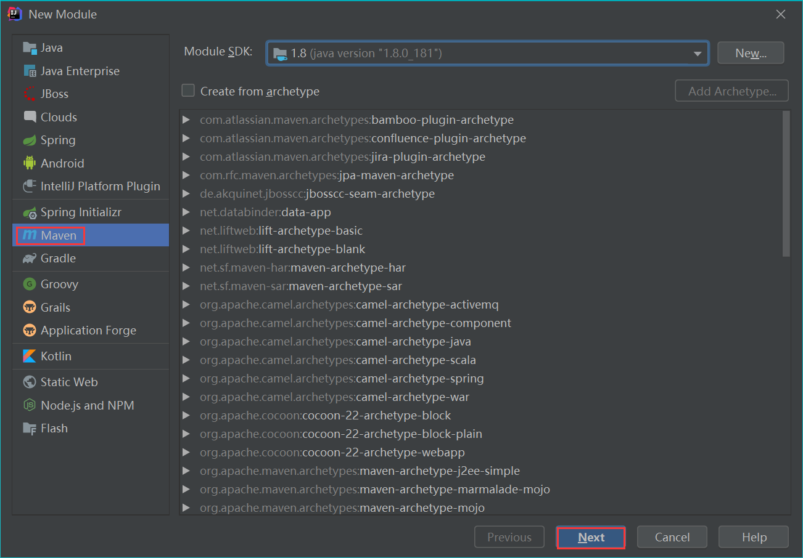Click the Grails icon
Image resolution: width=803 pixels, height=558 pixels.
(30, 307)
